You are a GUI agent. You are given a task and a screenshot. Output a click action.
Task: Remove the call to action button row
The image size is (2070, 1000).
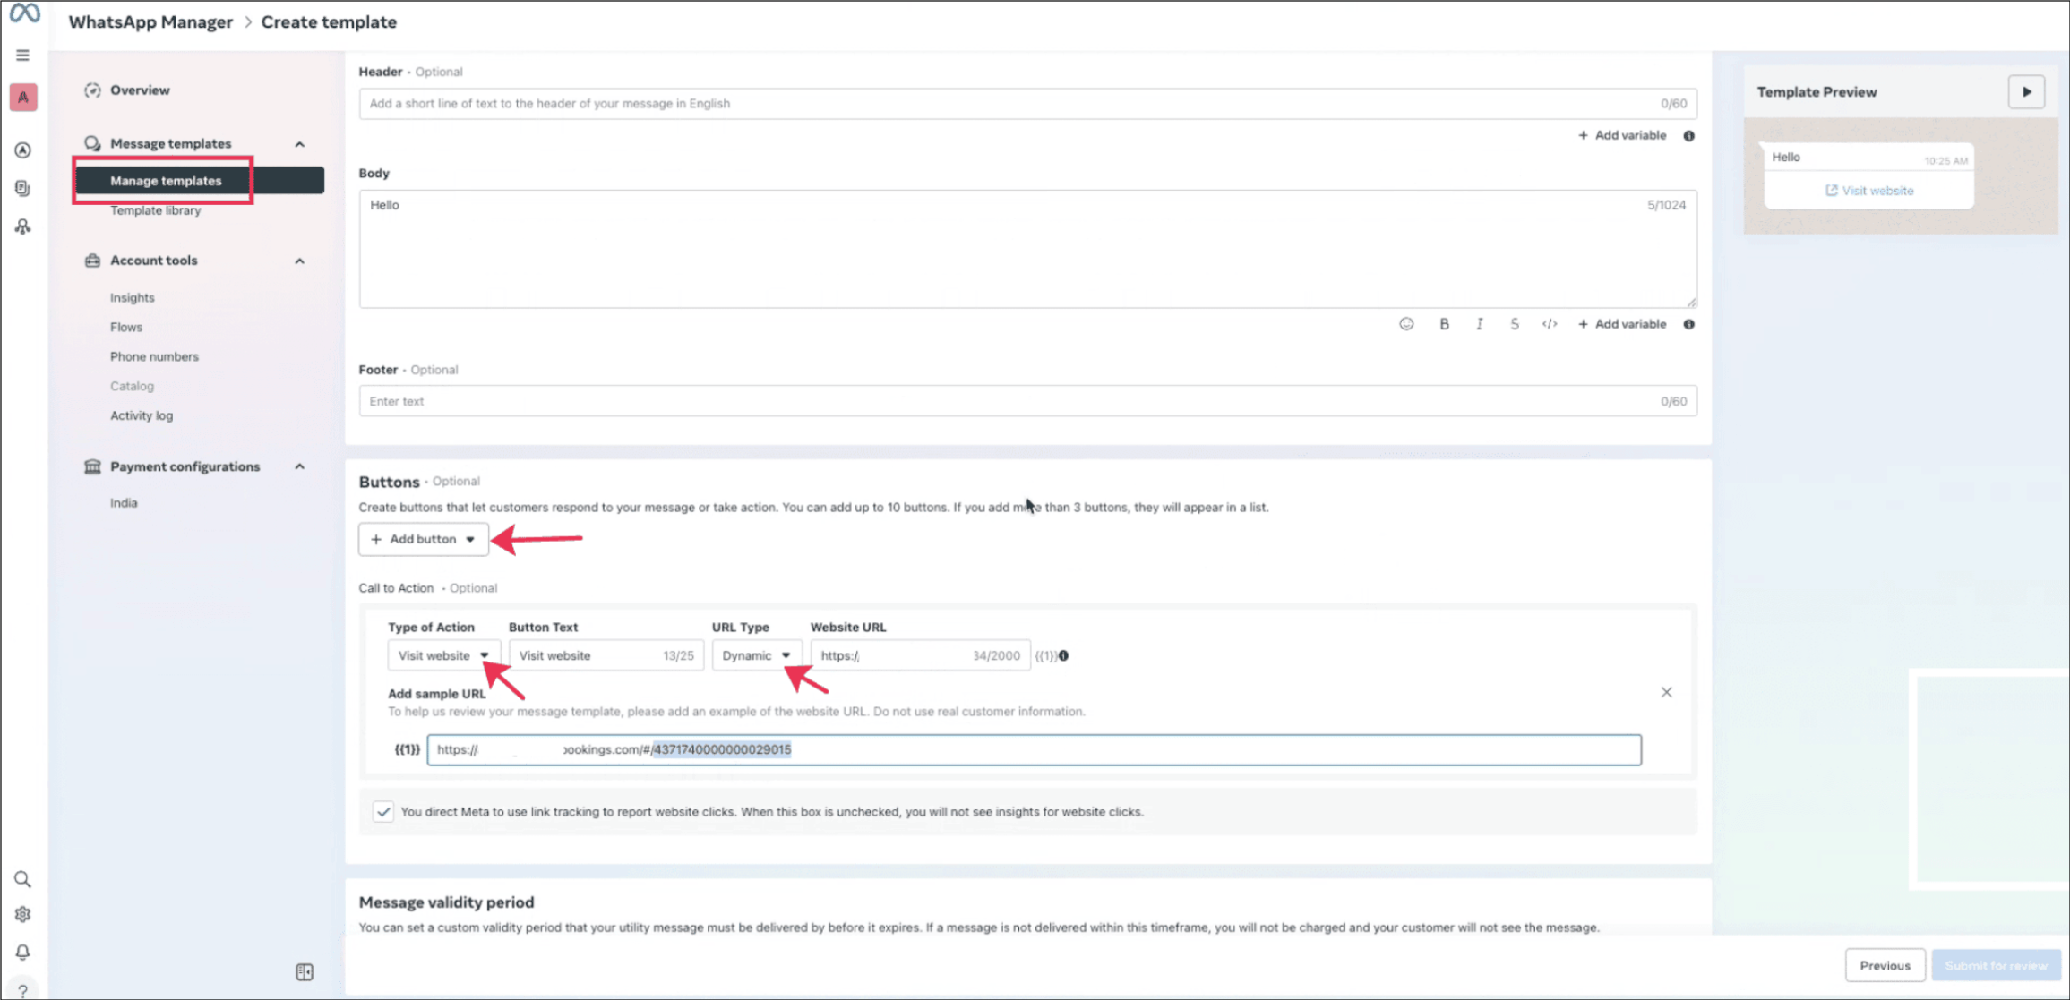click(x=1666, y=692)
